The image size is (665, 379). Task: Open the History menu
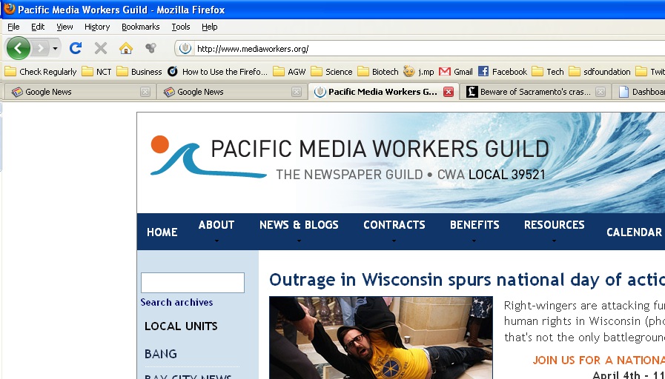[x=96, y=27]
